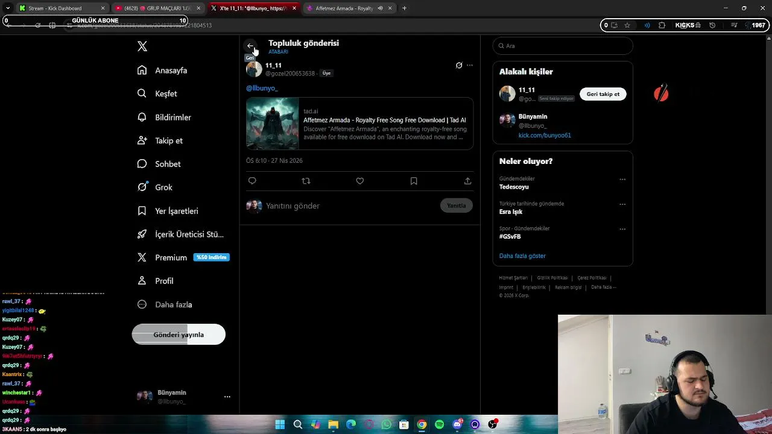Open the Takip et page
Image resolution: width=772 pixels, height=434 pixels.
[x=160, y=140]
